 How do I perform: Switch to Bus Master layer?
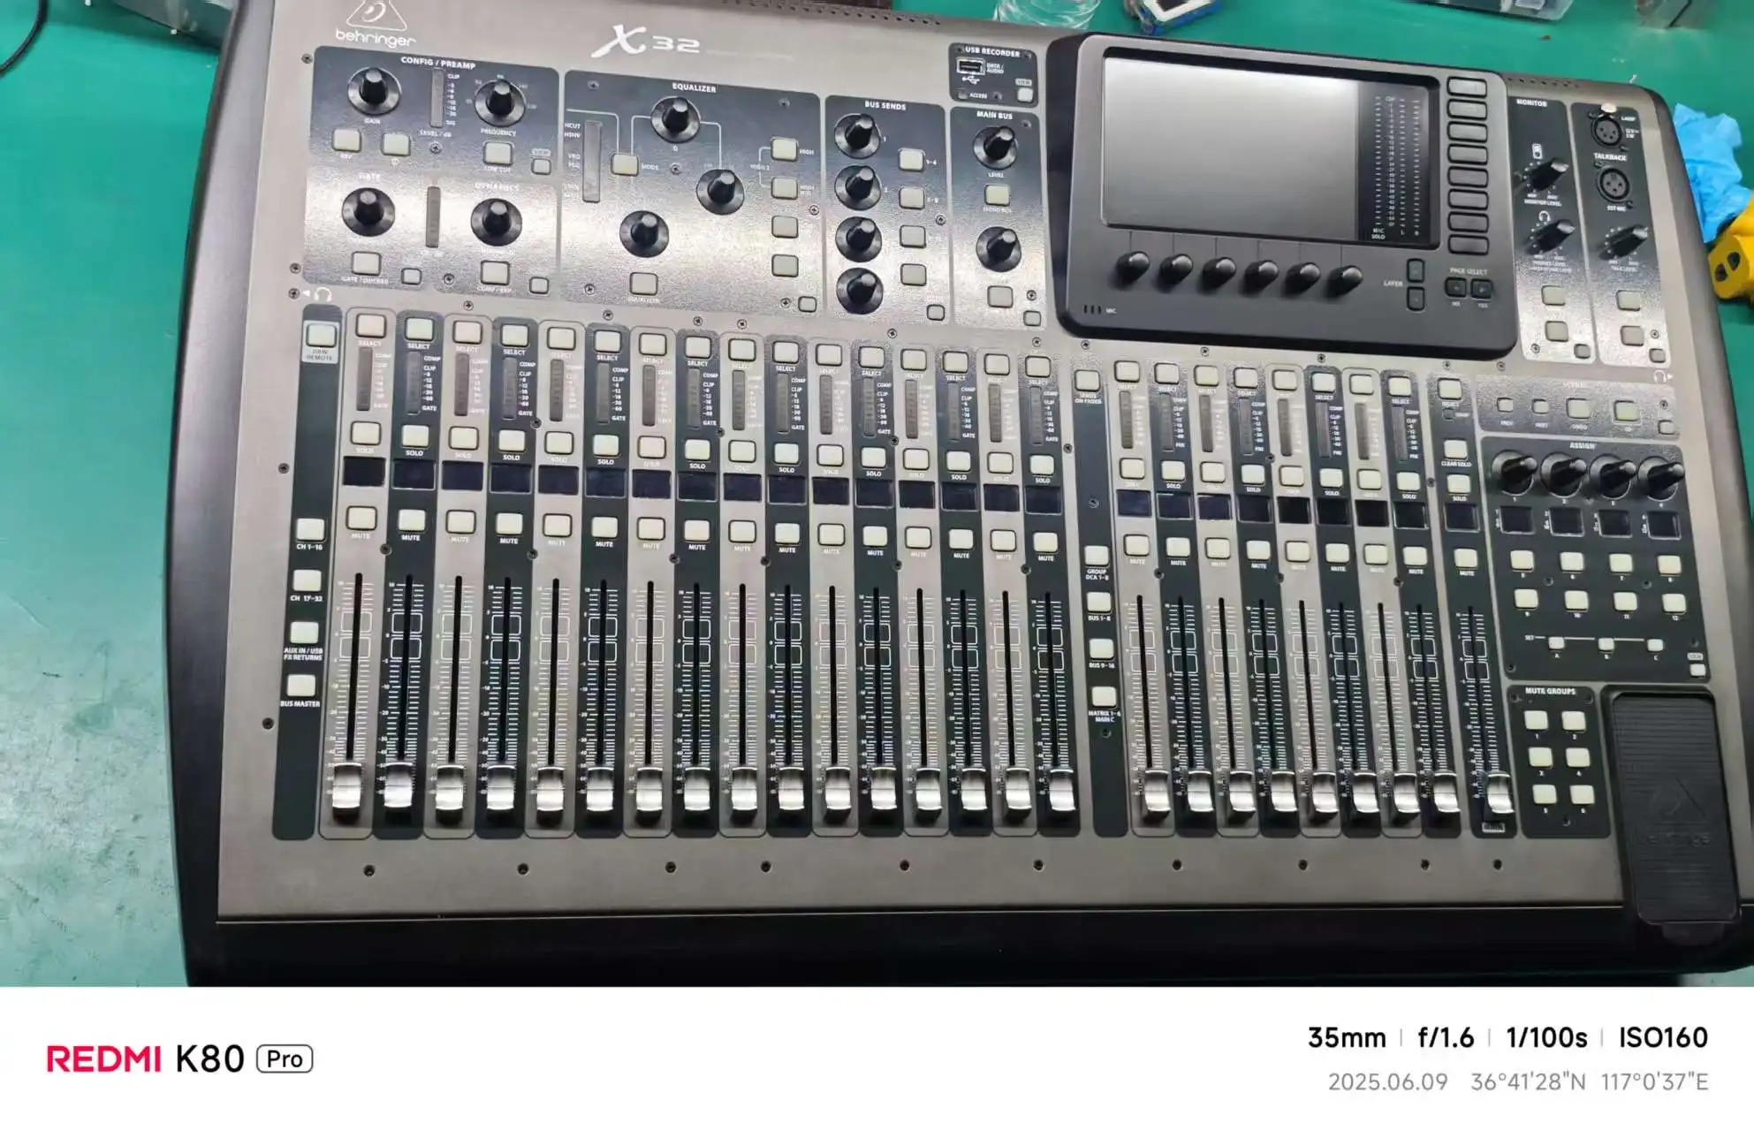[x=301, y=686]
